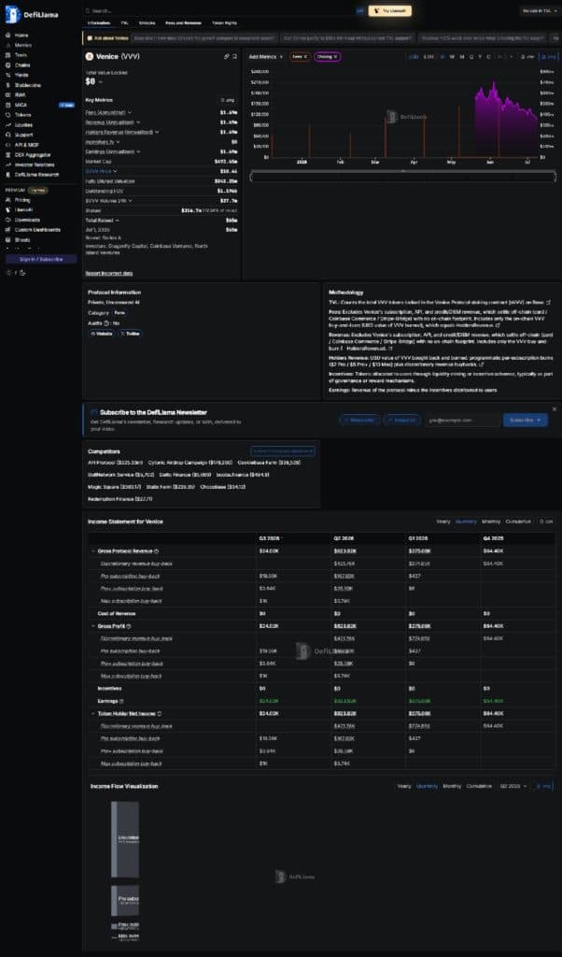
Task: Click the share link icon beside Venice
Action: (226, 57)
